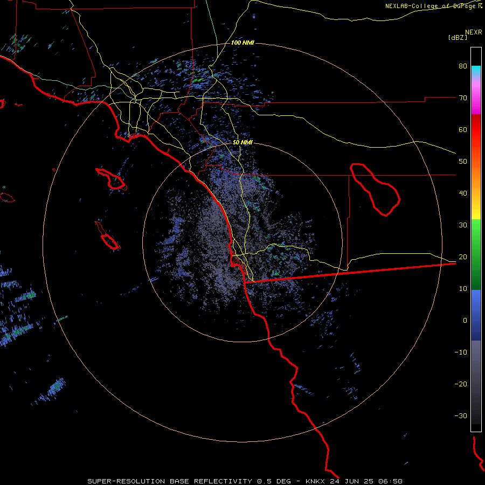Click the 60 value on dBZ scale
Viewport: 485px width, 485px height.
click(x=463, y=129)
